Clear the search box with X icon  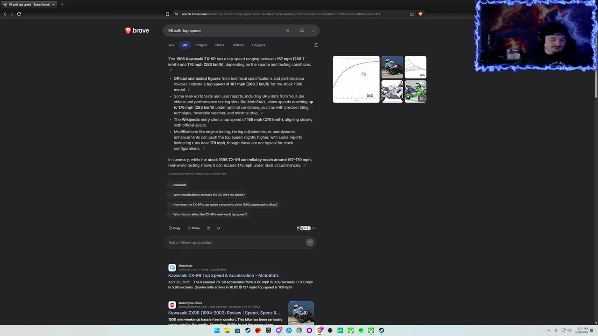coord(288,31)
